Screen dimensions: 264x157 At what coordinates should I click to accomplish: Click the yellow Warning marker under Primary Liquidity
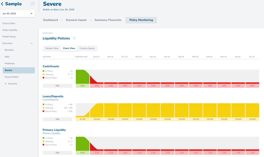click(43, 141)
